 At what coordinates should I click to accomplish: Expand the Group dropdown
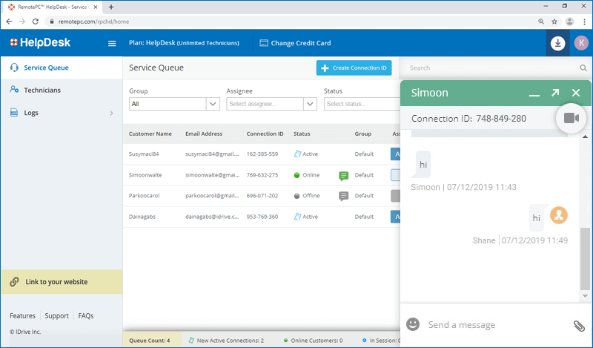(211, 104)
